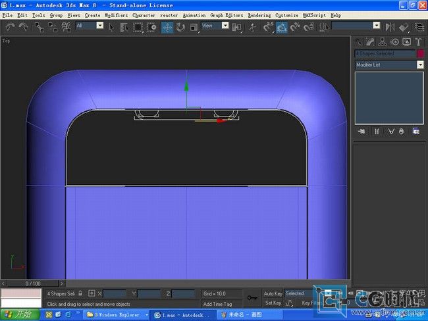
Task: Click the Undo arrow in main toolbar
Action: coord(10,27)
